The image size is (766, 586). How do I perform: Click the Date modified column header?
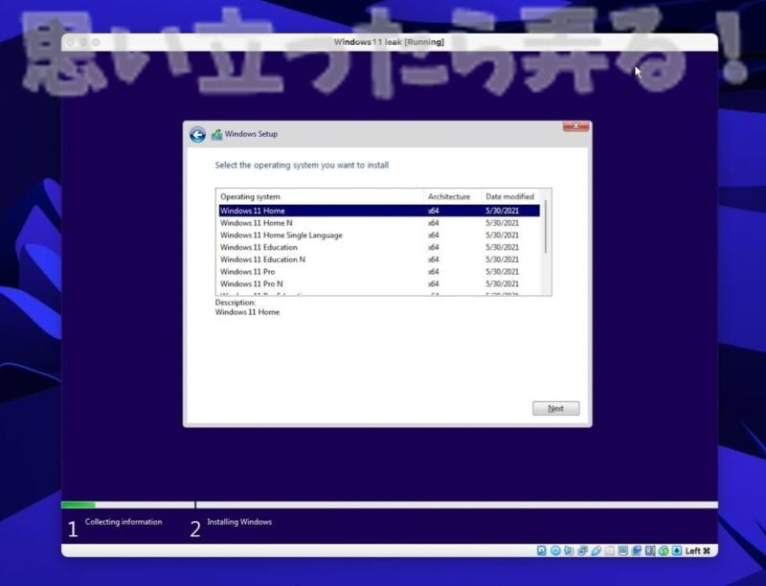point(510,196)
